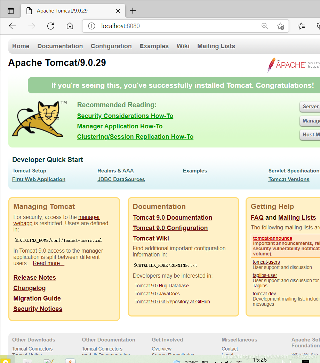Open Mailing Lists link in Getting Help
Screen dimensions: 320x363
[297, 218]
